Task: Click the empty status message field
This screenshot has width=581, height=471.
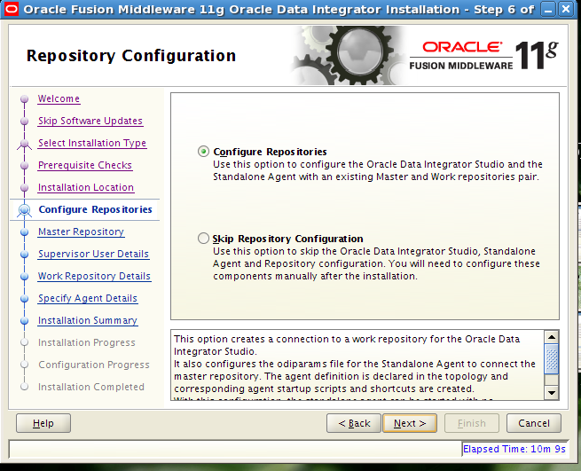Action: (235, 449)
